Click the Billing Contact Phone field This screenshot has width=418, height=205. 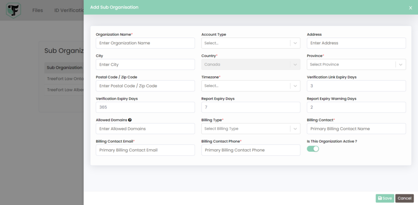pos(250,150)
